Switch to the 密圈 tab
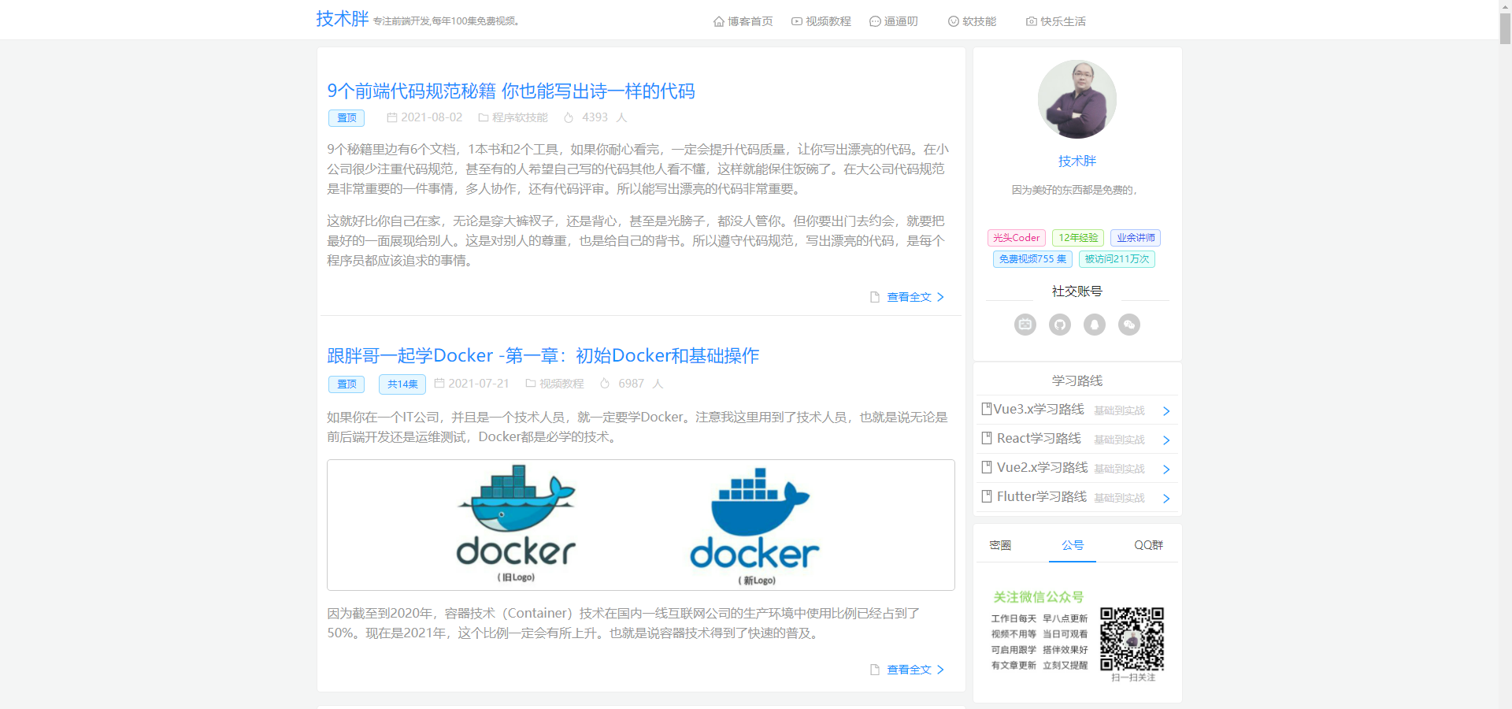 (x=1000, y=545)
